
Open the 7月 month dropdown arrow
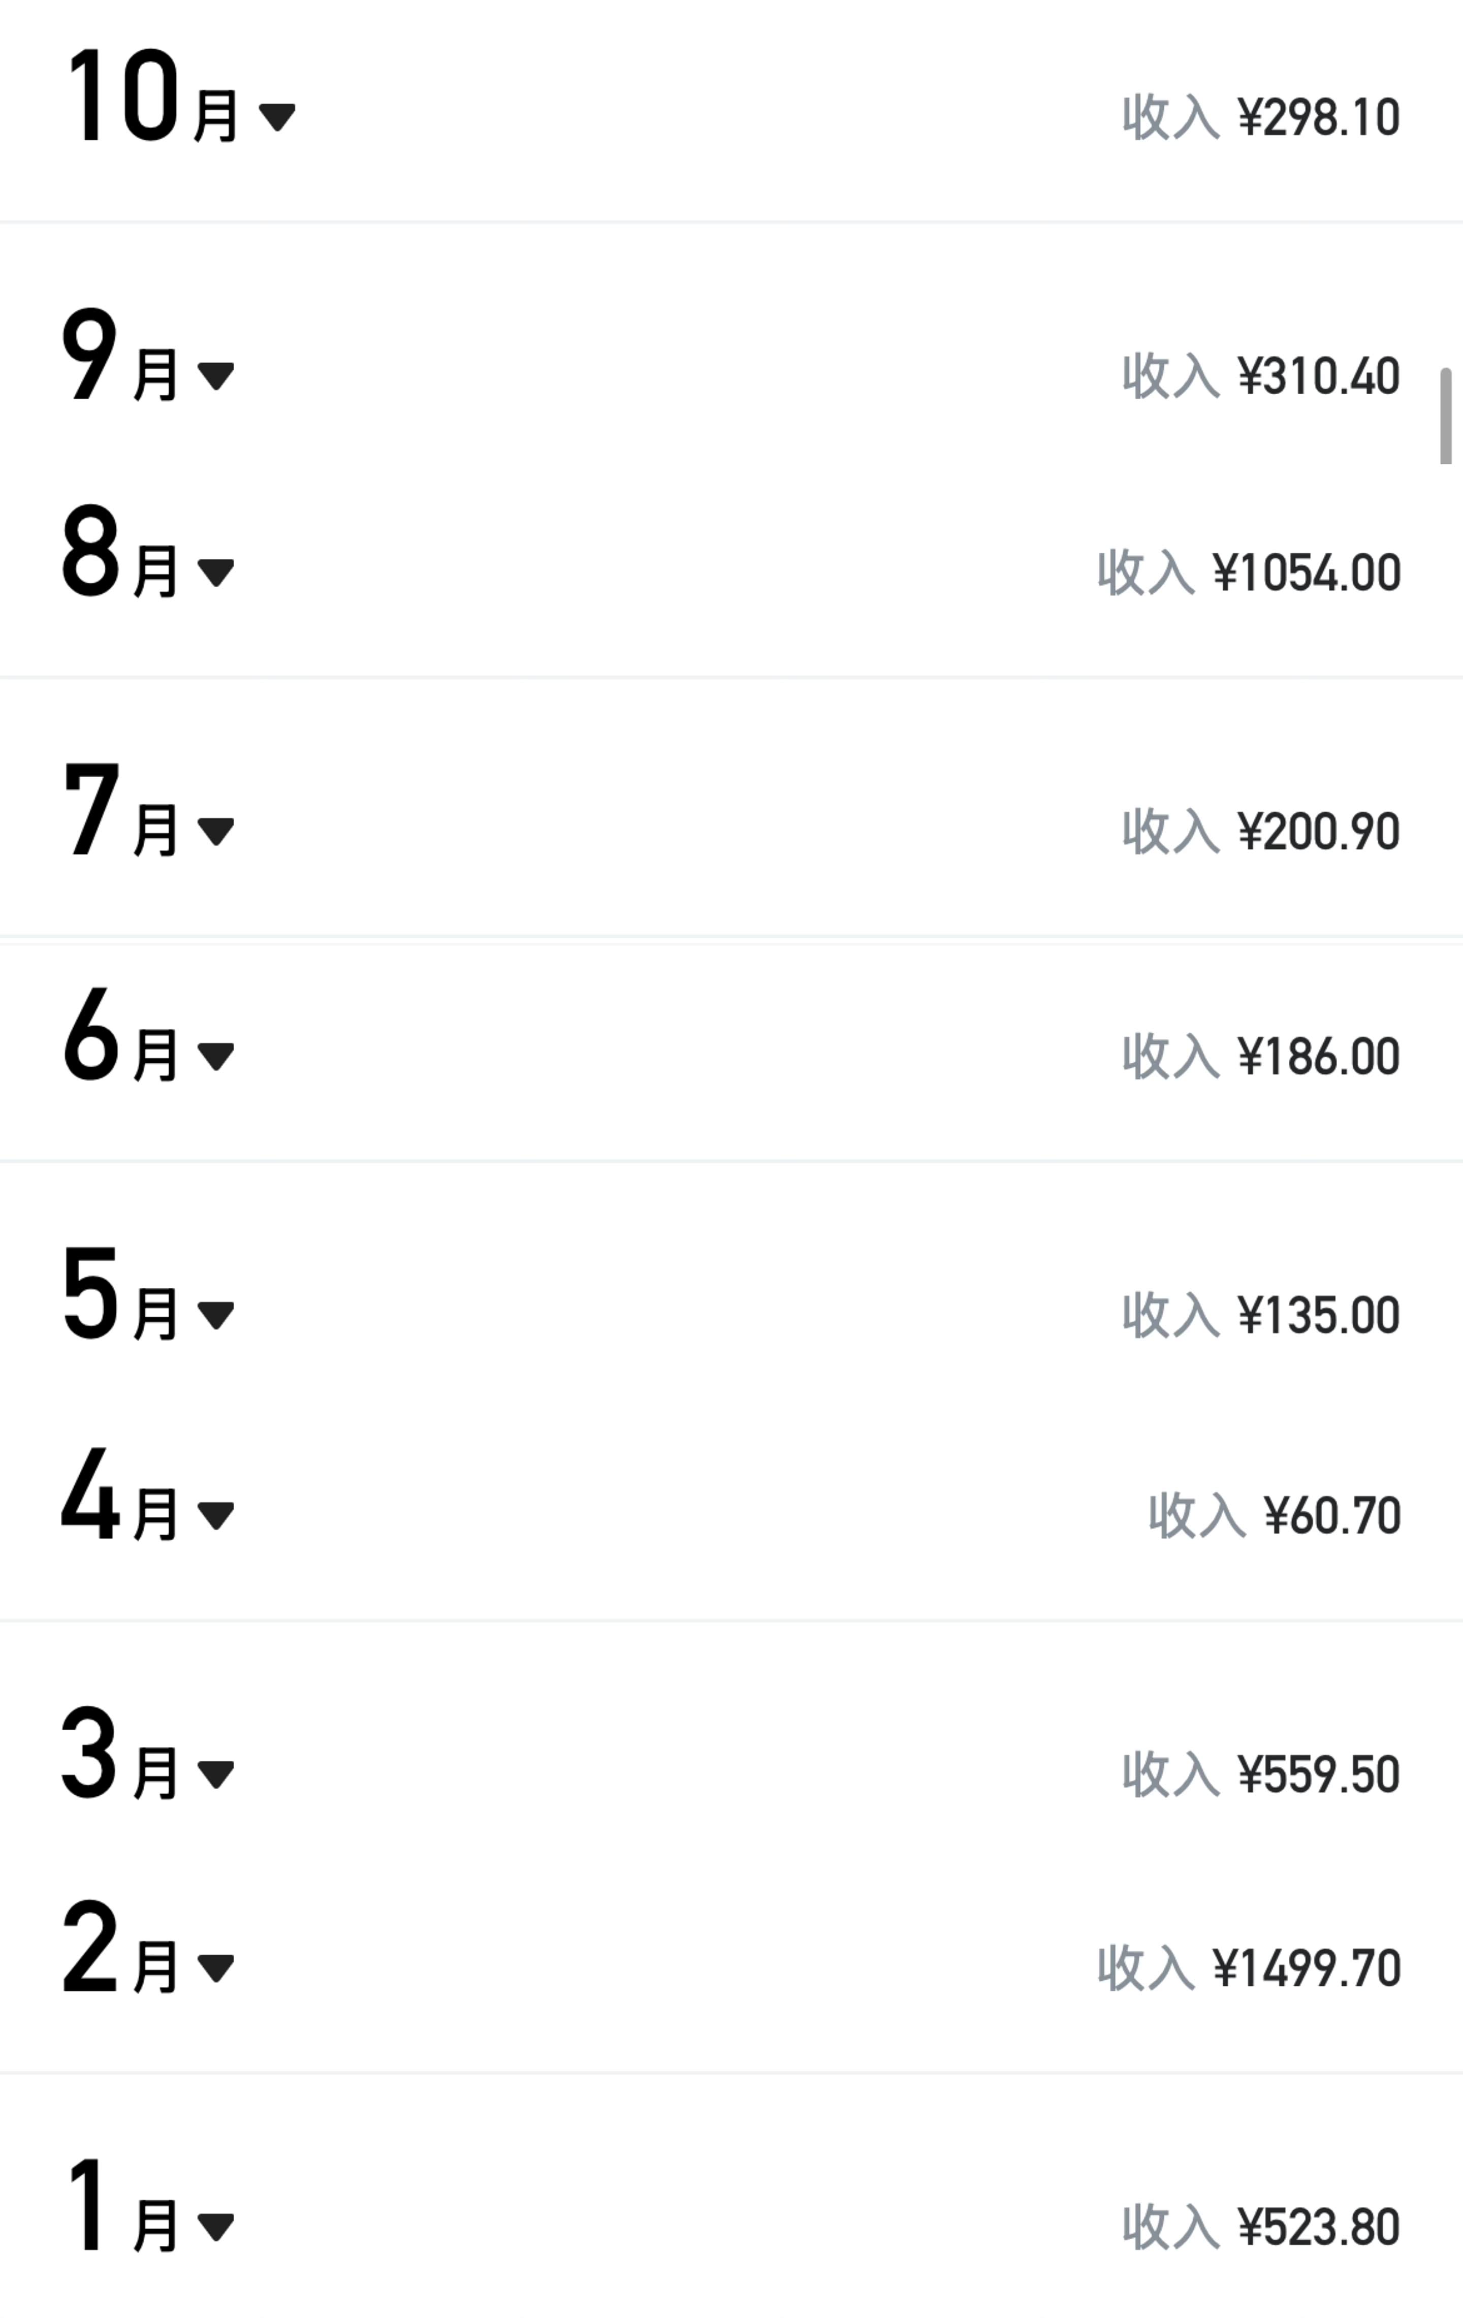215,832
